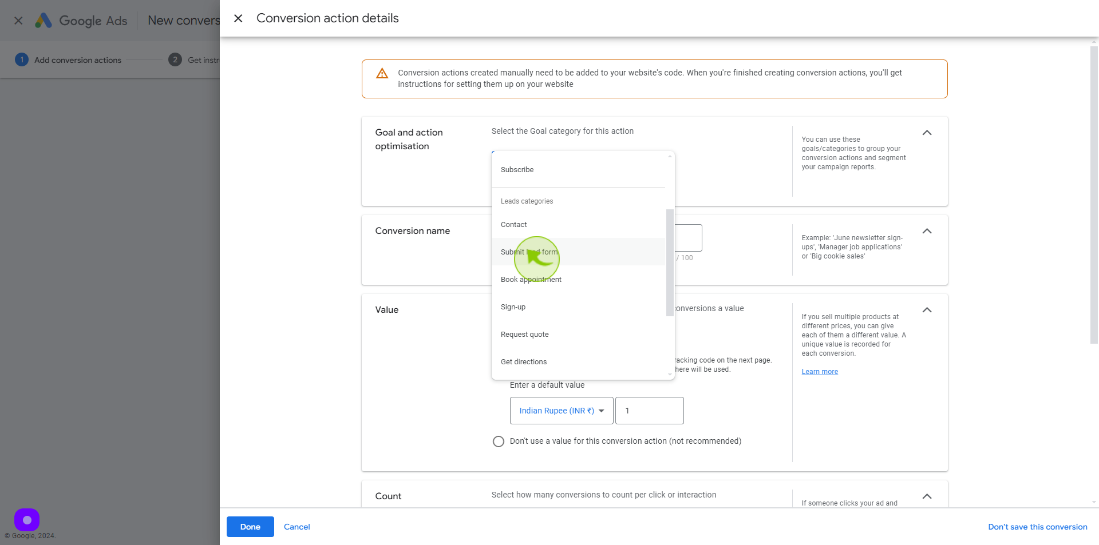Click the purple circle recorder icon
The image size is (1099, 545).
27,520
